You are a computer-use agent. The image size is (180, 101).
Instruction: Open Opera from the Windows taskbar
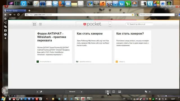pos(83,99)
